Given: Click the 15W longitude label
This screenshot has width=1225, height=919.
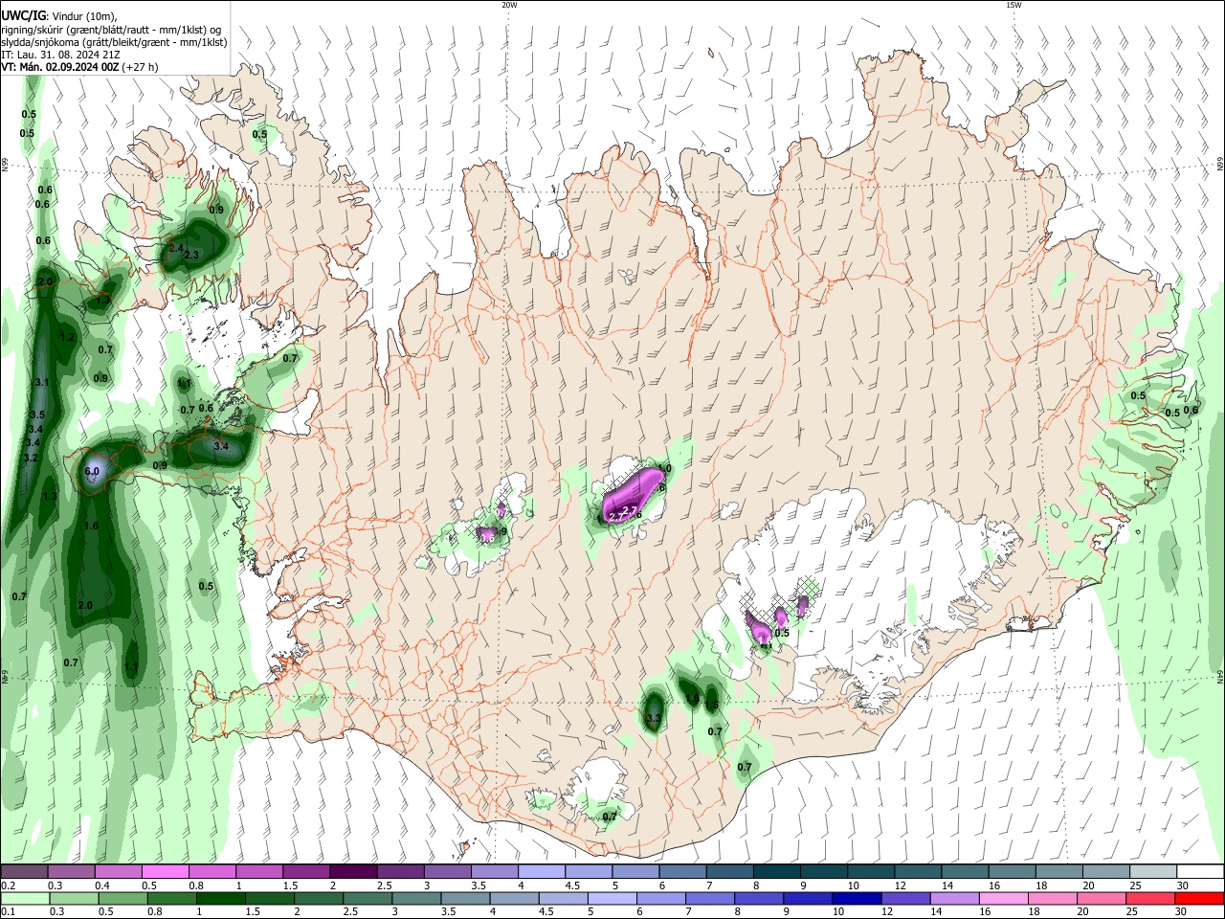Looking at the screenshot, I should 1013,5.
